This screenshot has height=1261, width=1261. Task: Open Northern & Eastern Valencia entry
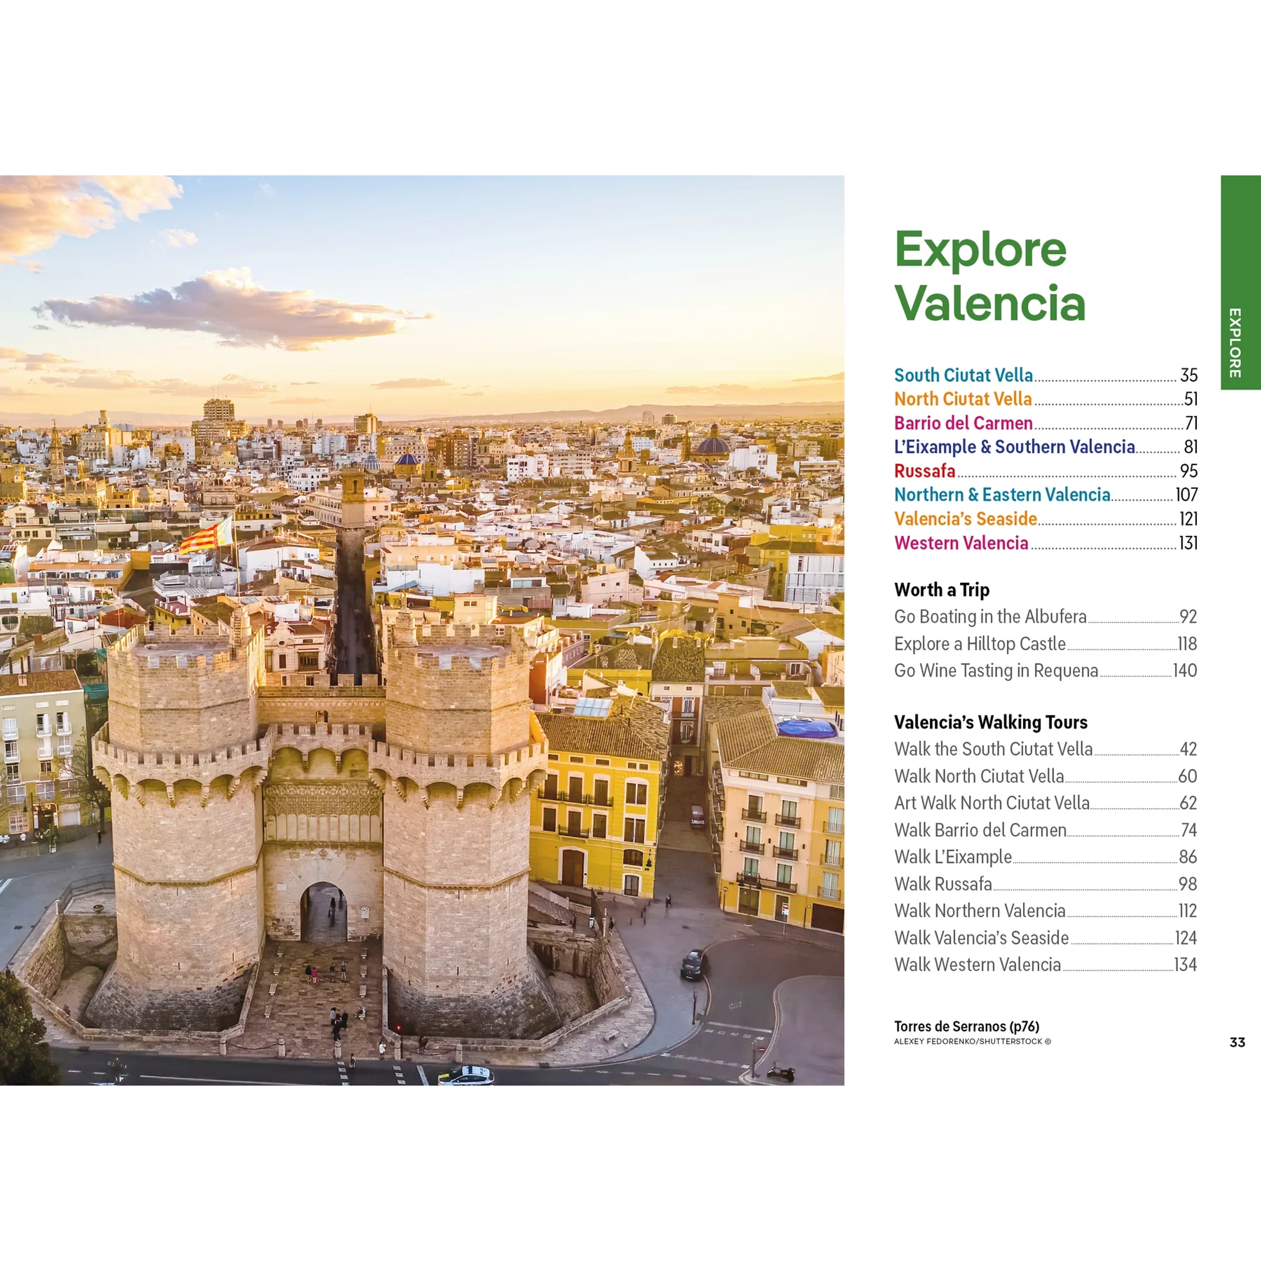point(1002,495)
